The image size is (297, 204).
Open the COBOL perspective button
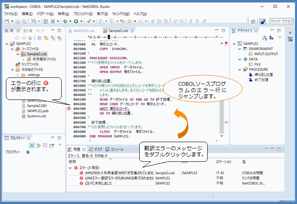click(263, 21)
